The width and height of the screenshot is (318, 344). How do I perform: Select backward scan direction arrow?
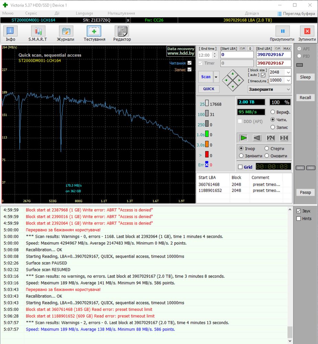pos(257,138)
